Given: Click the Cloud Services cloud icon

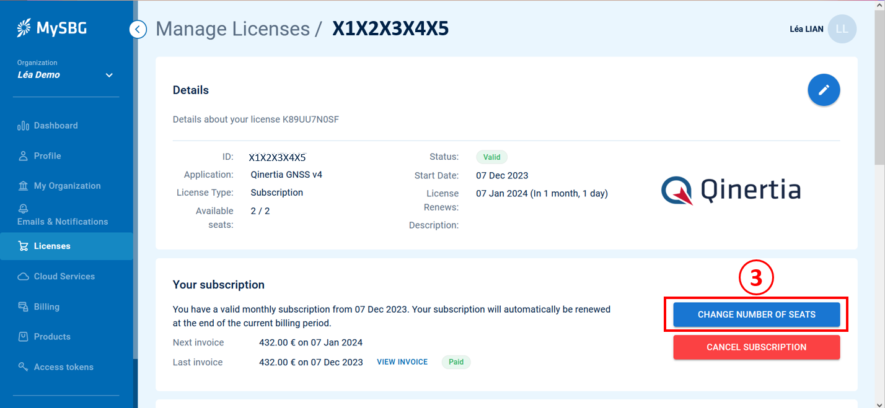Looking at the screenshot, I should pyautogui.click(x=24, y=277).
